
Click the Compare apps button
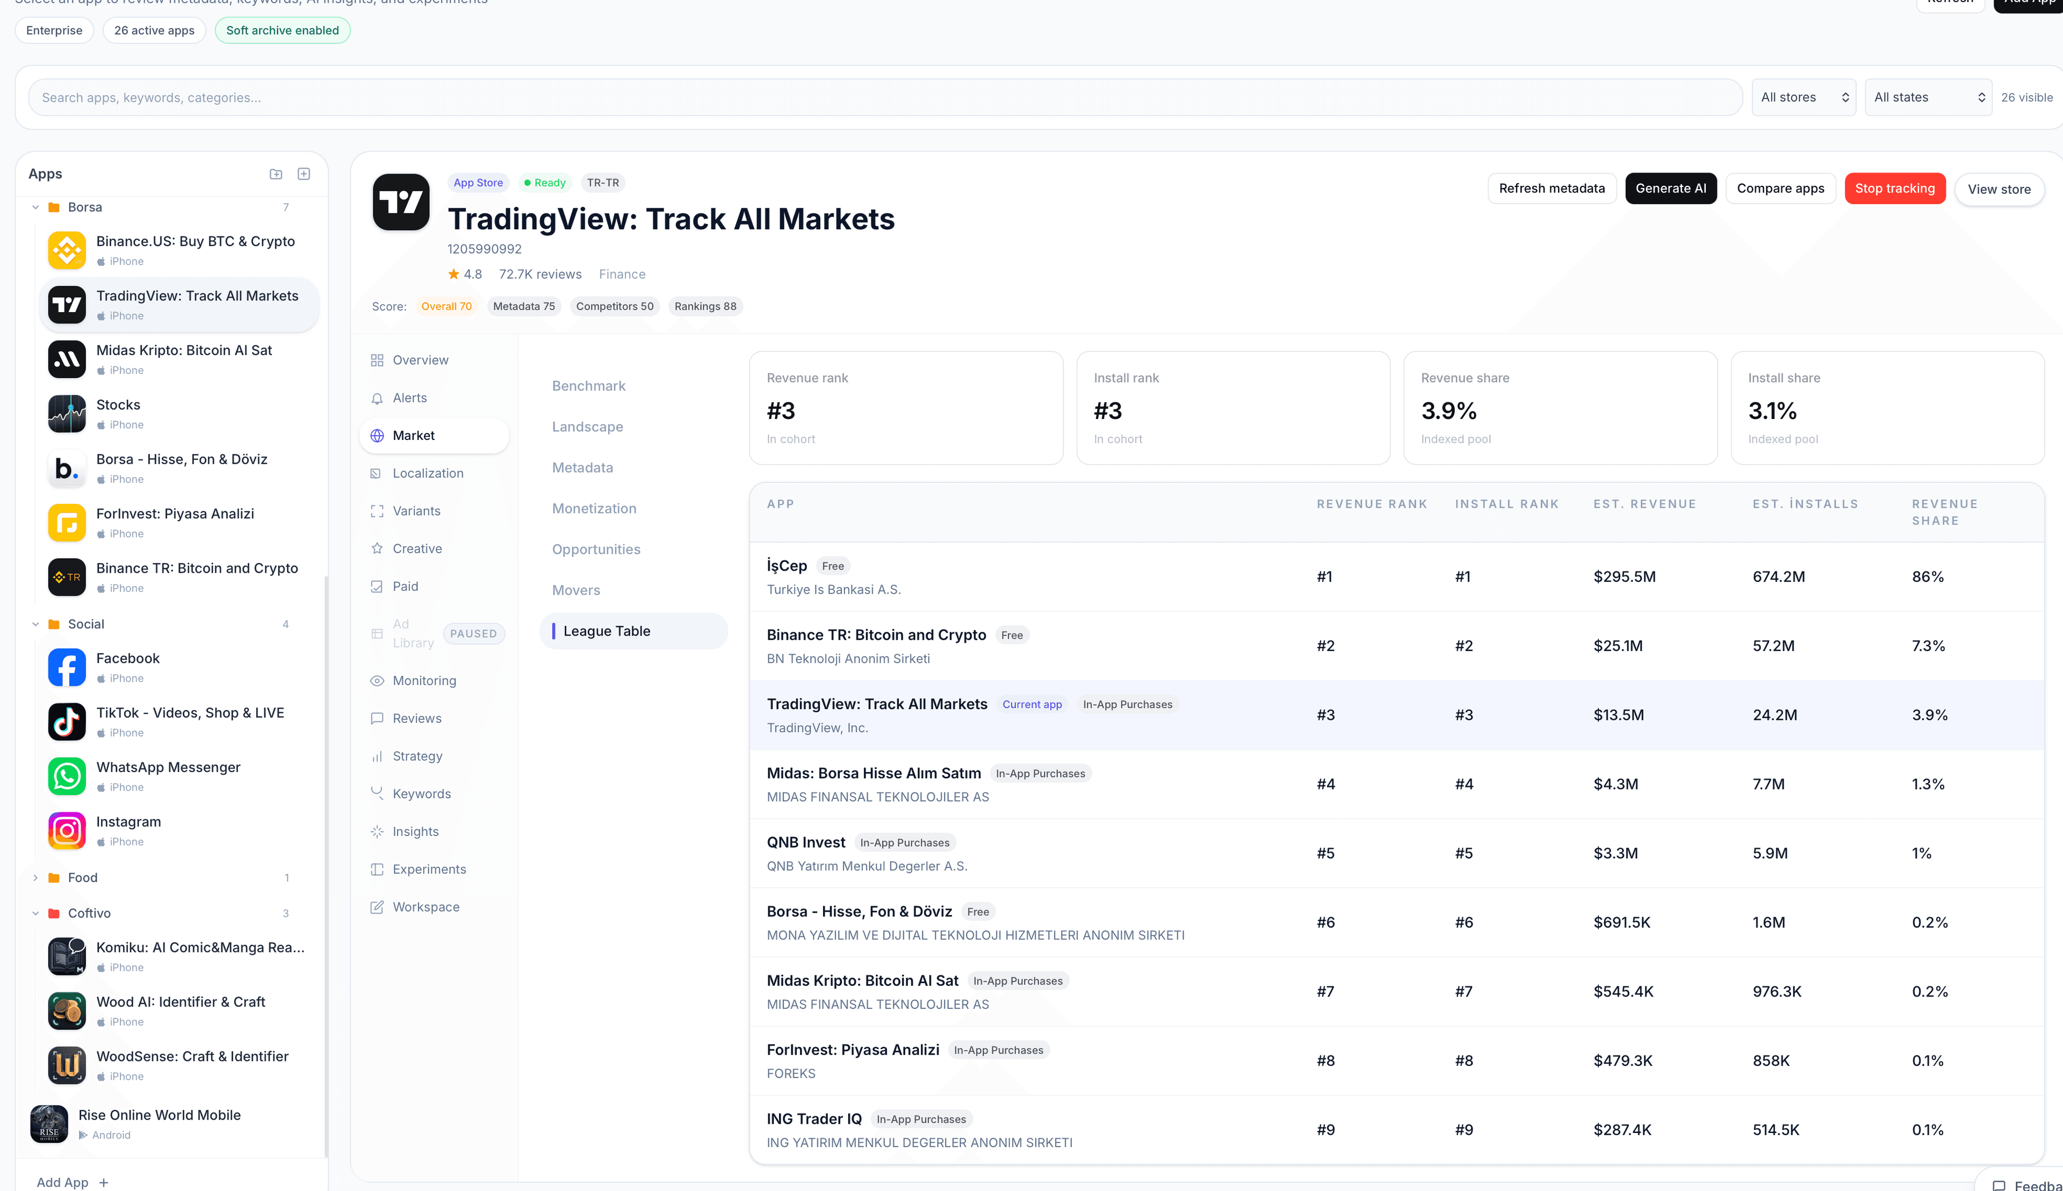(1780, 188)
